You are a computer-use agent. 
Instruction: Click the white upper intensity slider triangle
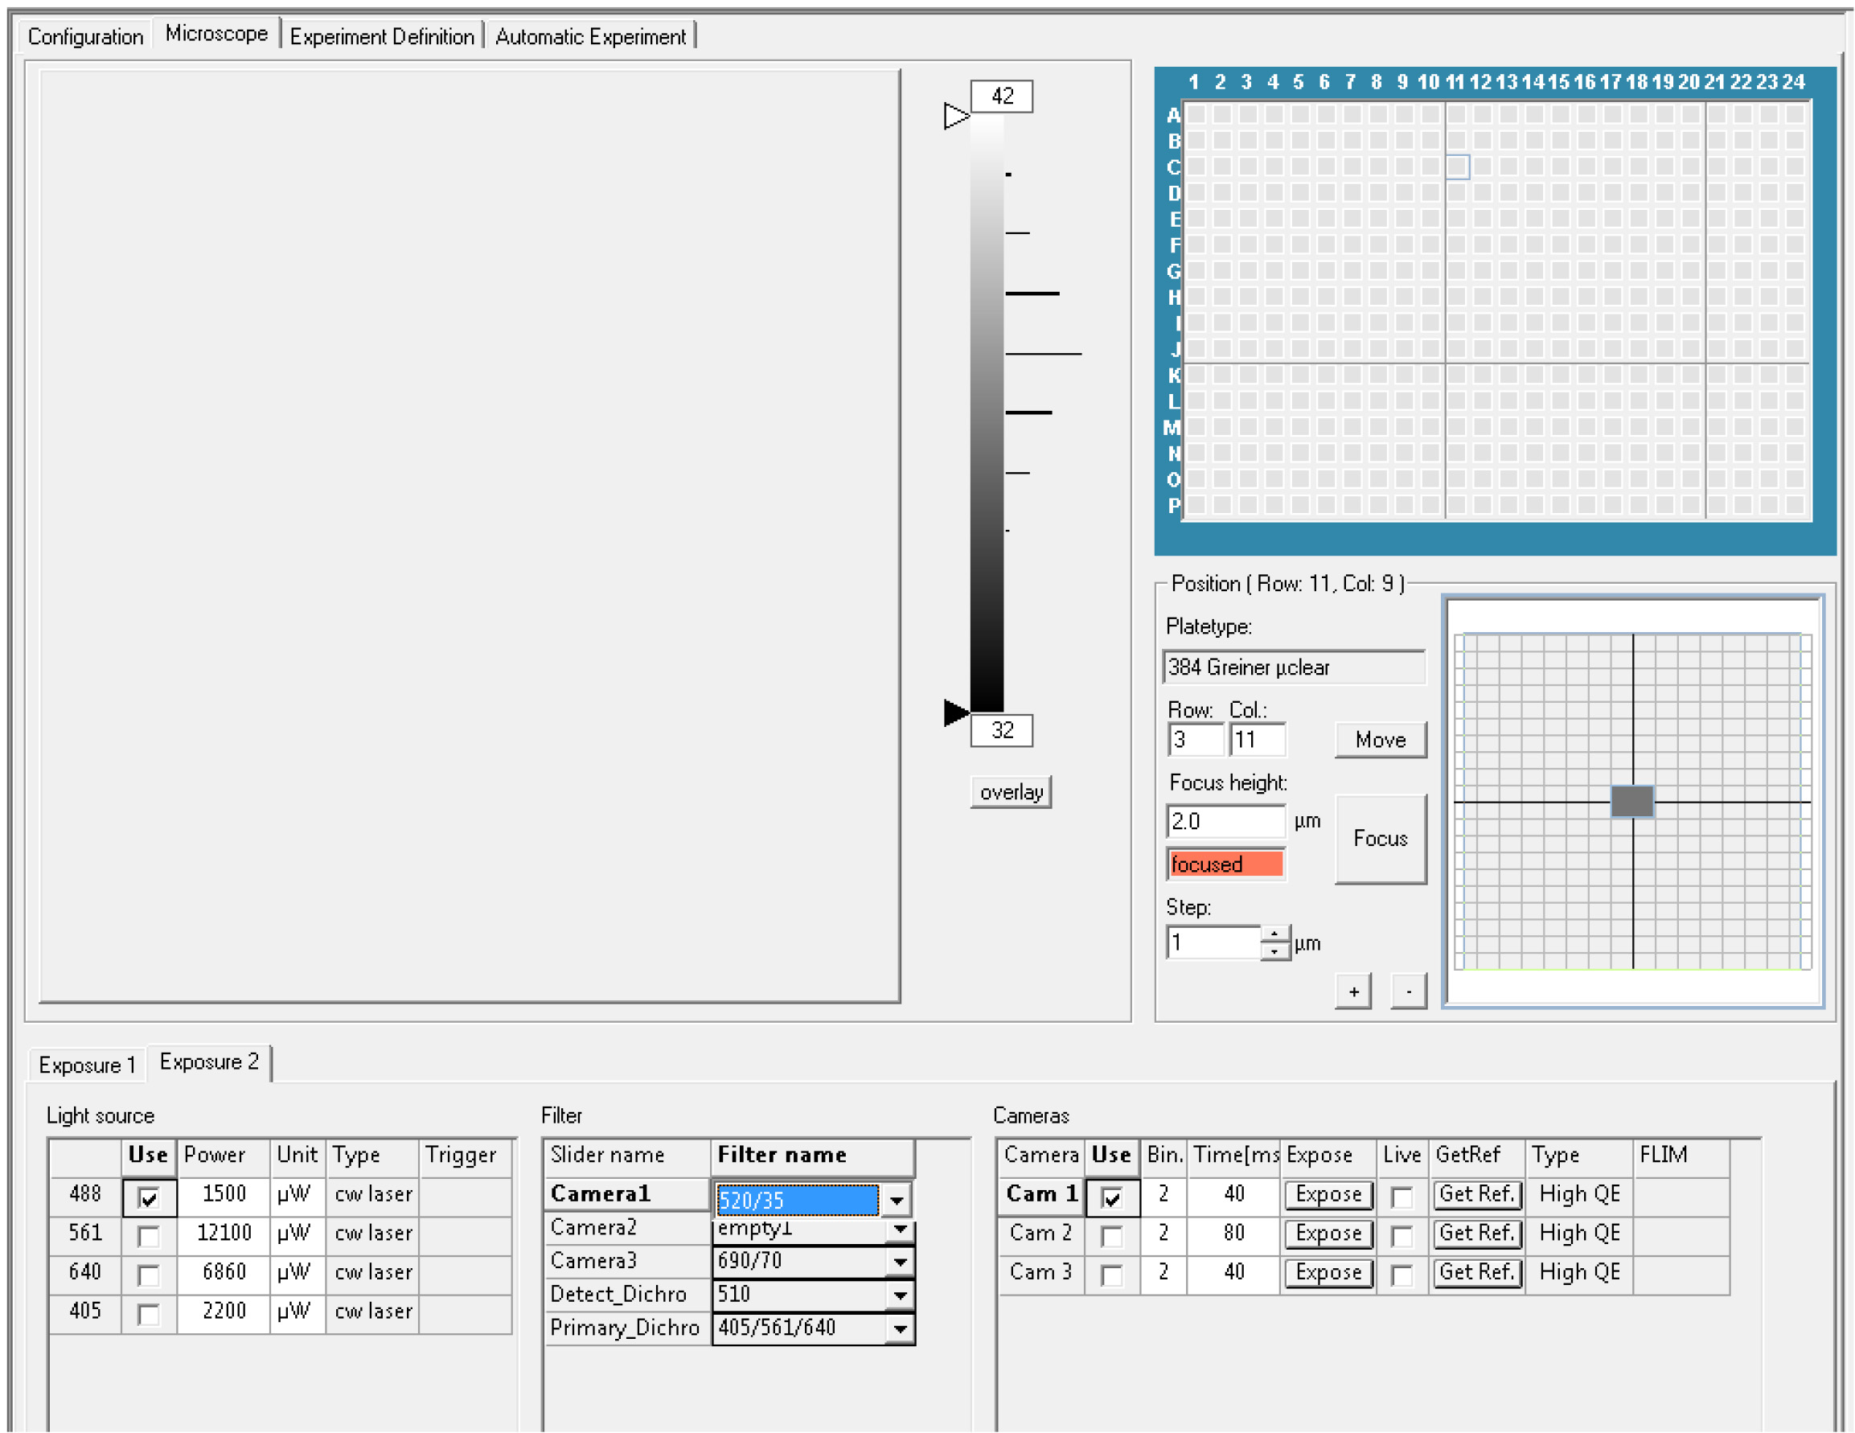tap(955, 116)
